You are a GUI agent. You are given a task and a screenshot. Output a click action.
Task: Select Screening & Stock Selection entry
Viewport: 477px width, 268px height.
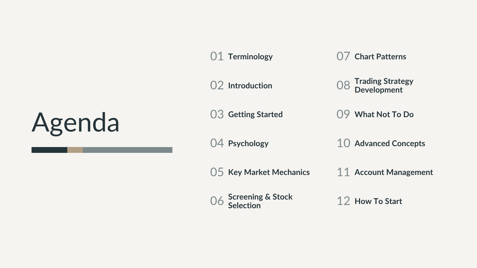(260, 201)
